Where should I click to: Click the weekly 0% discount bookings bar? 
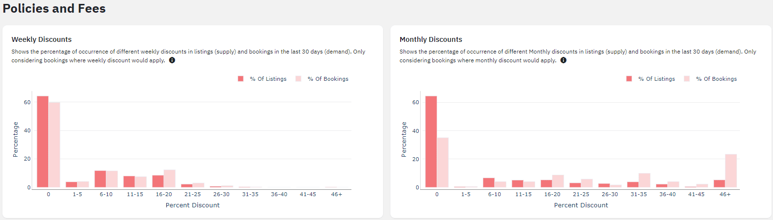coord(54,145)
